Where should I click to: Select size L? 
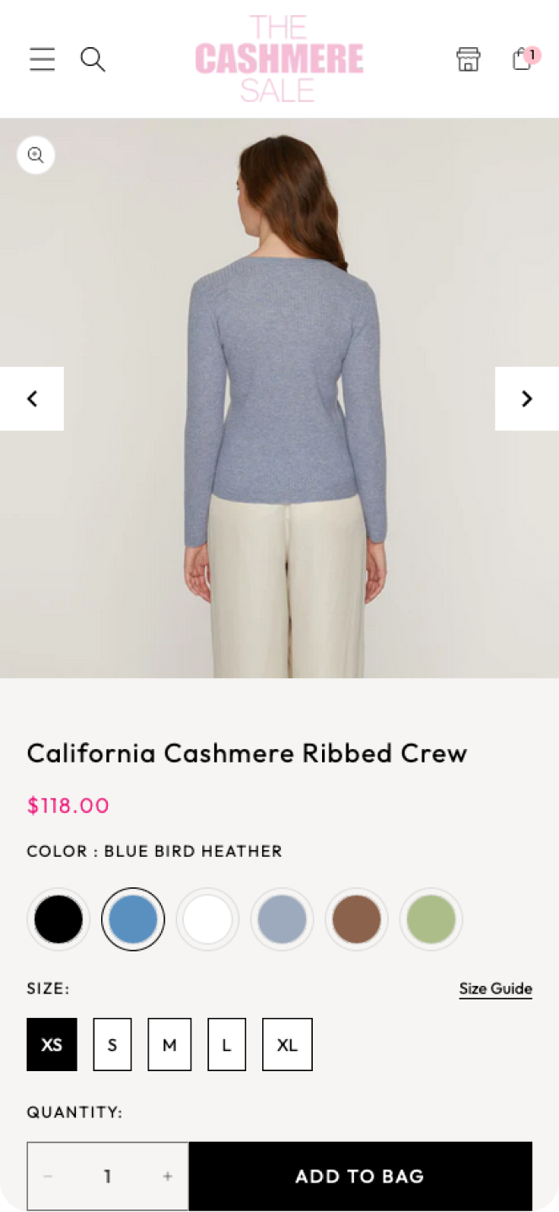pos(227,1044)
